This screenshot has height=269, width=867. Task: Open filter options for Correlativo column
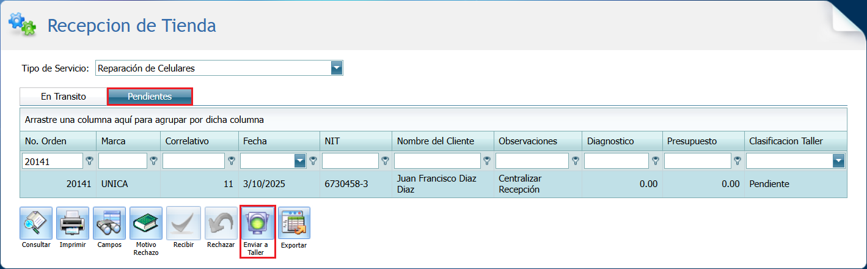click(232, 161)
